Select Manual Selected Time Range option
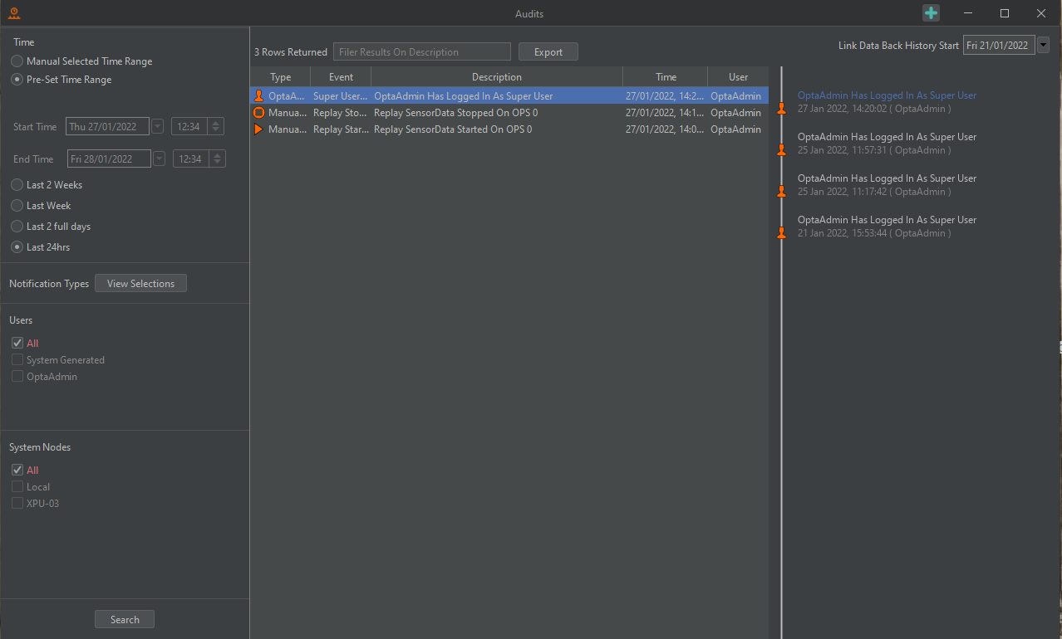This screenshot has height=639, width=1062. 17,61
